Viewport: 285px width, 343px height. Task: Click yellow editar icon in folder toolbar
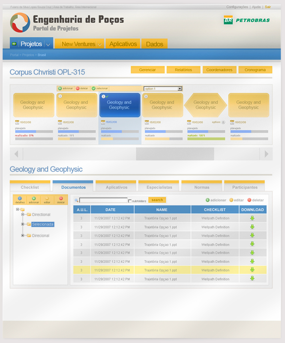(47, 198)
